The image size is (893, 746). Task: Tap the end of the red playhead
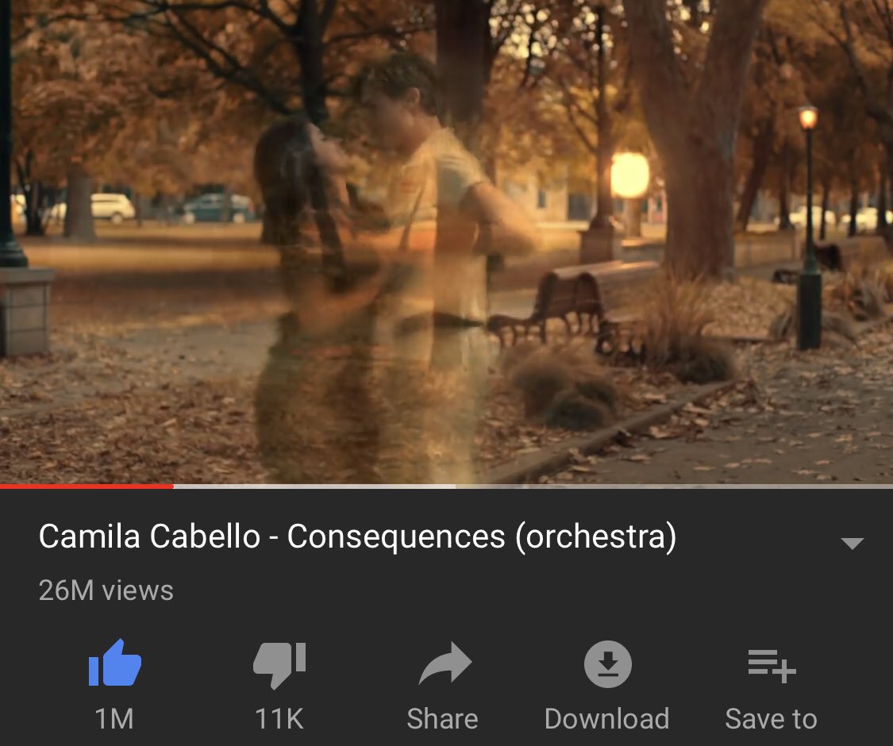(171, 486)
